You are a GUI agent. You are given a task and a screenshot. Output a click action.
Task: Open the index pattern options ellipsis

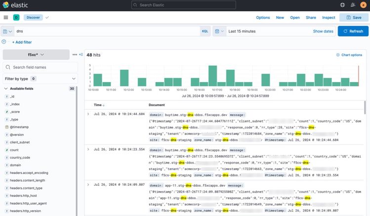coord(75,54)
